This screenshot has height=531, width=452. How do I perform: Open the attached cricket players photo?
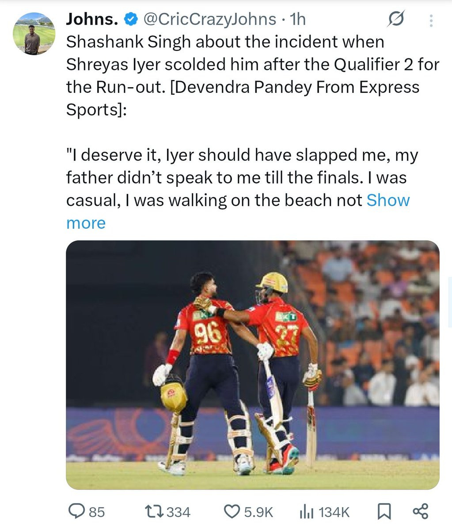click(252, 364)
